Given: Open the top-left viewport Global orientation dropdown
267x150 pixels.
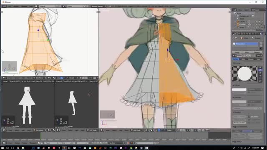Looking at the screenshot, I should tap(73, 78).
